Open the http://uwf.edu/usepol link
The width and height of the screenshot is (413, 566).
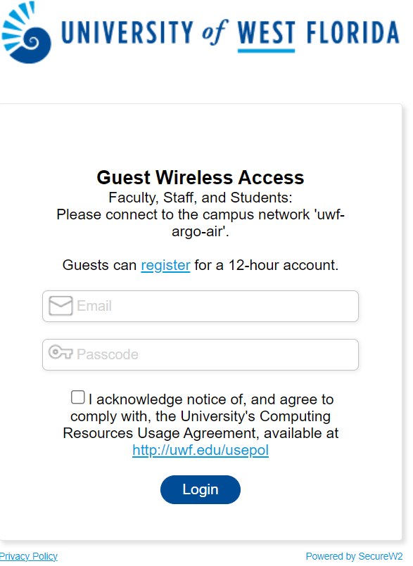tap(201, 450)
